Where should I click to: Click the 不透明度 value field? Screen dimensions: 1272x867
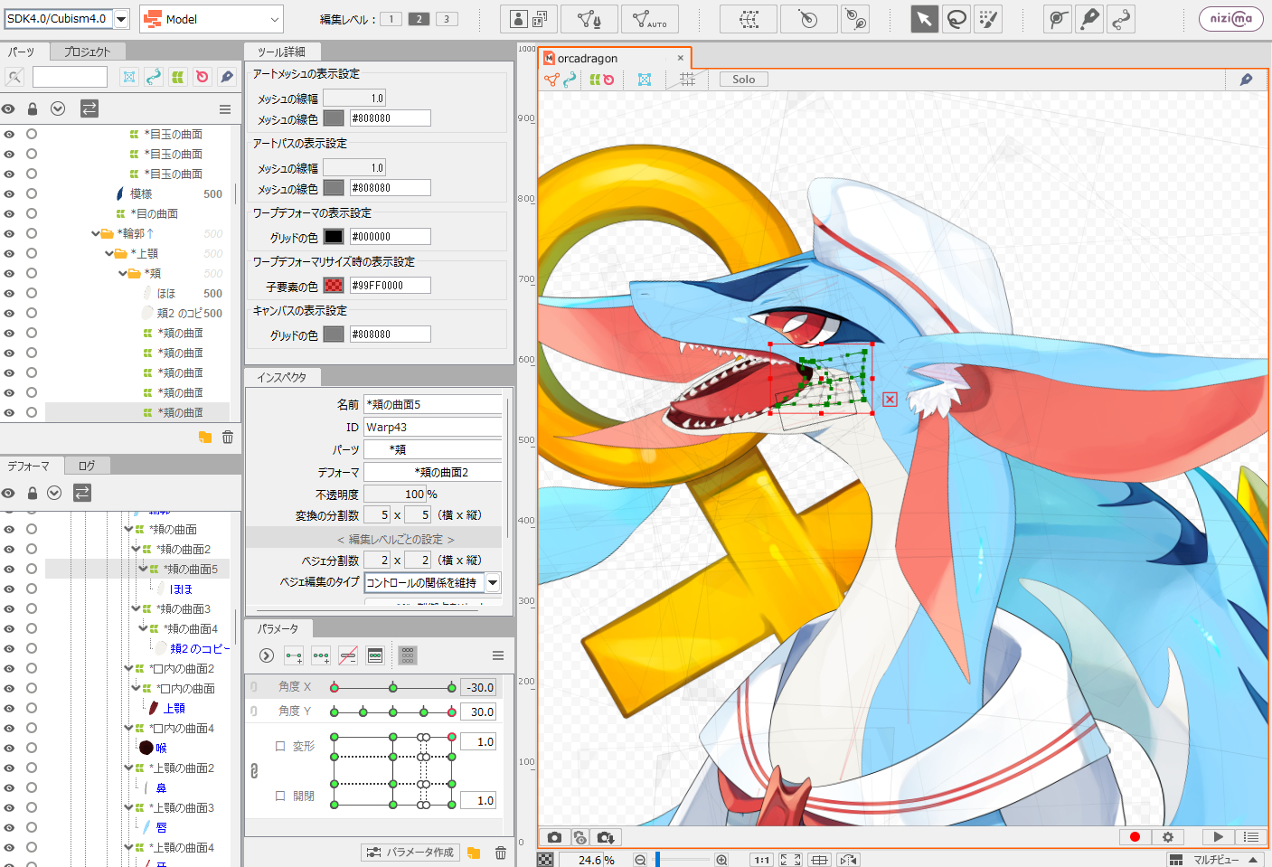395,495
